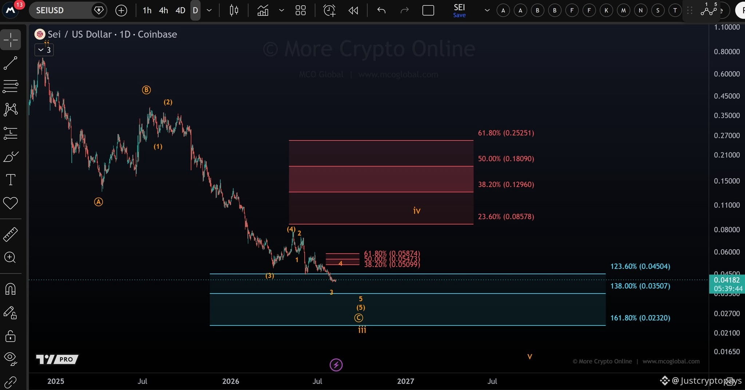Click the iv wave label in red zone

[x=417, y=210]
